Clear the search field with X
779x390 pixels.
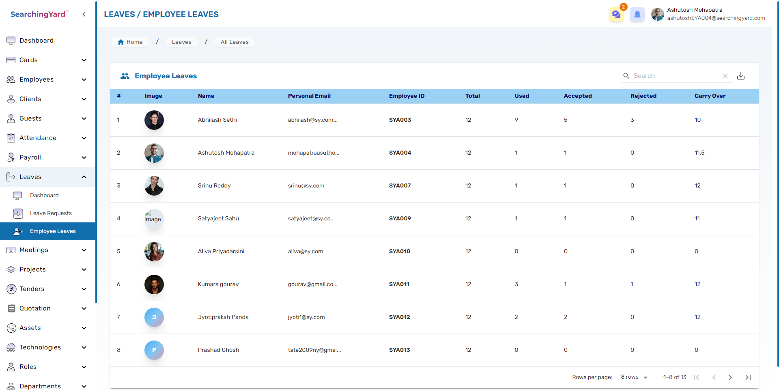click(725, 76)
